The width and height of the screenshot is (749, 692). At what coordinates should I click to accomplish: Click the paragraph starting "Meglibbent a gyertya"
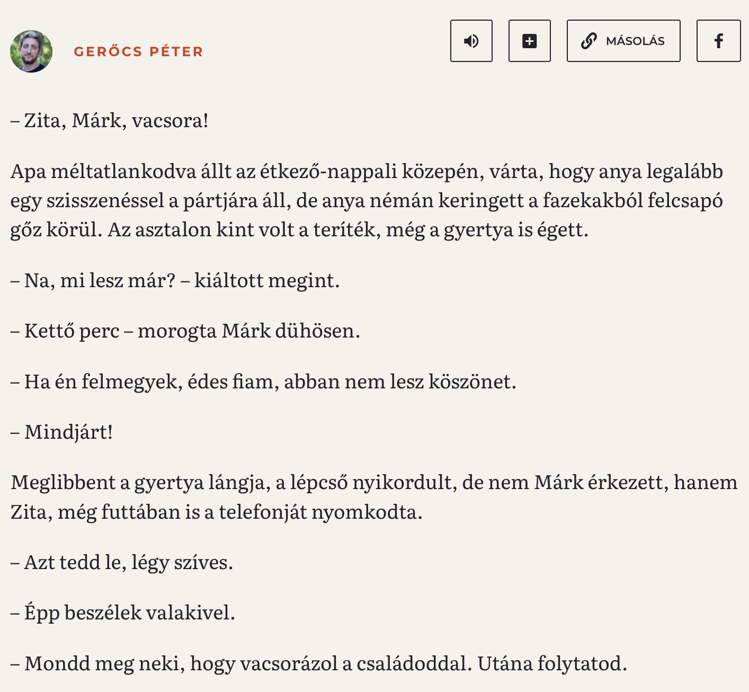pyautogui.click(x=374, y=497)
